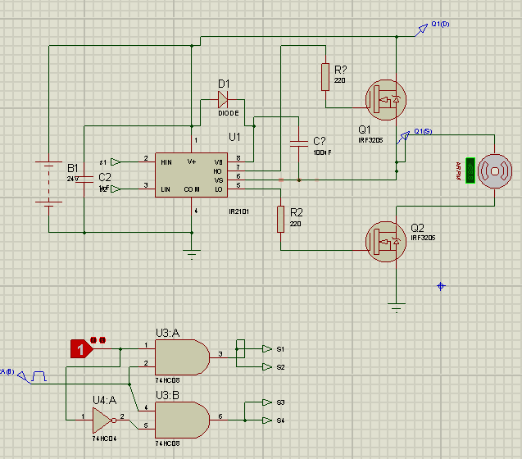Click the Q2 reference label
Viewport: 522px width, 459px height.
coord(417,228)
